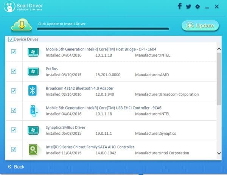Select the Intel Host Bridge OPI driver row
The image size is (227, 175).
(113, 52)
